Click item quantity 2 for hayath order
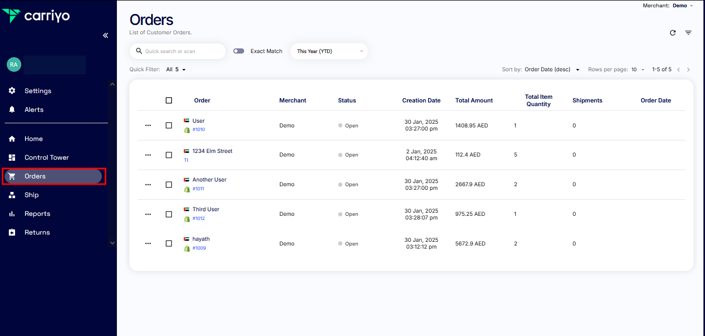The image size is (705, 336). click(515, 243)
